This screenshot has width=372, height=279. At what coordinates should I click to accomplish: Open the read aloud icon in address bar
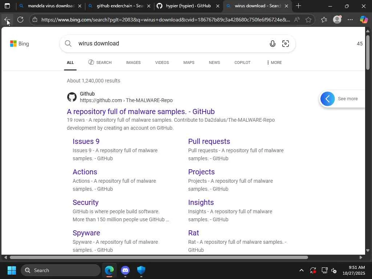pyautogui.click(x=296, y=20)
